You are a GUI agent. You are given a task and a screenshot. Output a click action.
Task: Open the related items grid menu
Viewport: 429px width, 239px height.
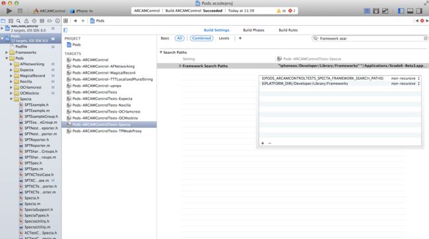(65, 20)
